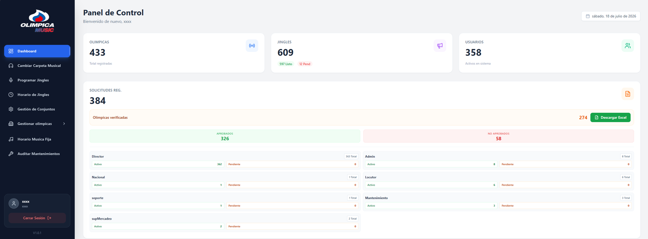648x239 pixels.
Task: Click the store icon for Gestionar olimpicas
Action: click(x=11, y=124)
